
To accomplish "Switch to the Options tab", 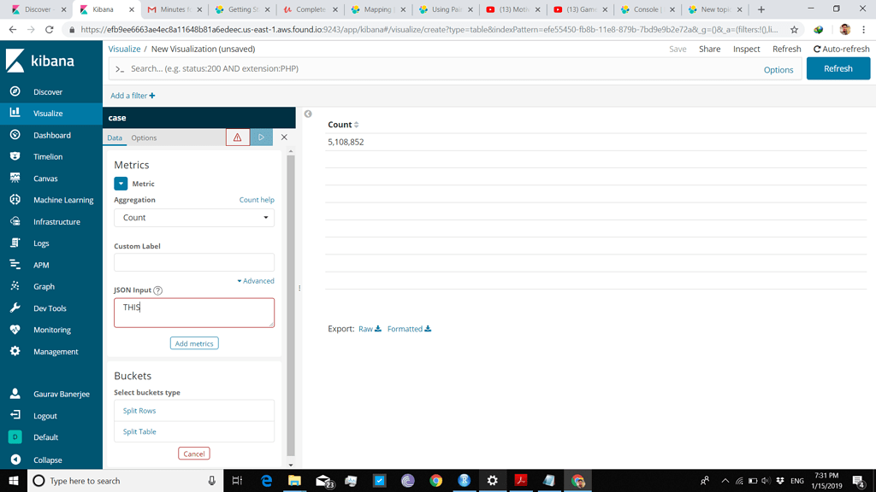I will coord(144,138).
